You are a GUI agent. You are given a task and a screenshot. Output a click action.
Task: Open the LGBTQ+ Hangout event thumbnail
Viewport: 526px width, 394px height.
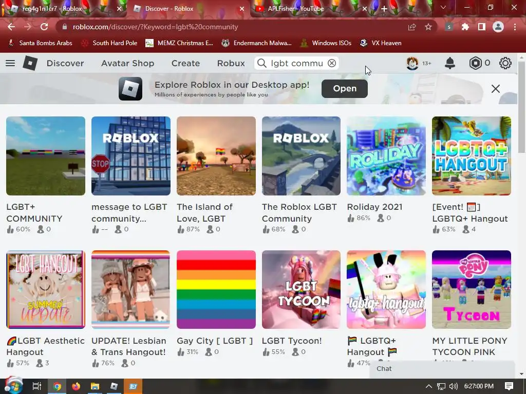coord(472,156)
